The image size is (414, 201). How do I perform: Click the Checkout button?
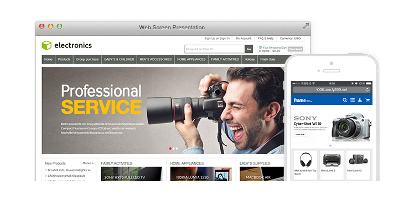point(295,49)
